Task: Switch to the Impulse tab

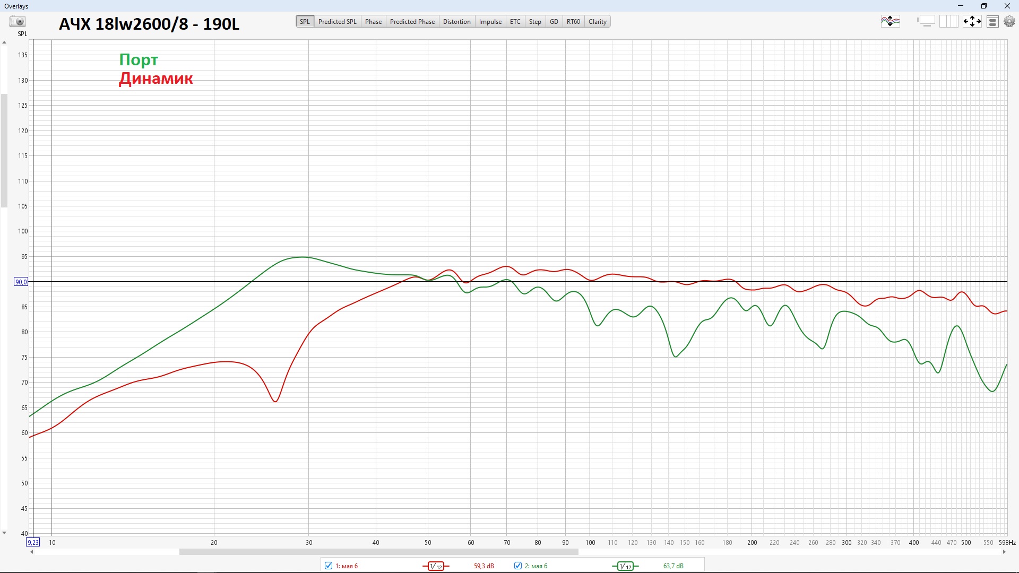Action: pyautogui.click(x=490, y=22)
